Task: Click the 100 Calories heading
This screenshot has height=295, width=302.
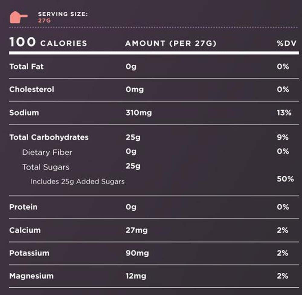Action: tap(48, 43)
